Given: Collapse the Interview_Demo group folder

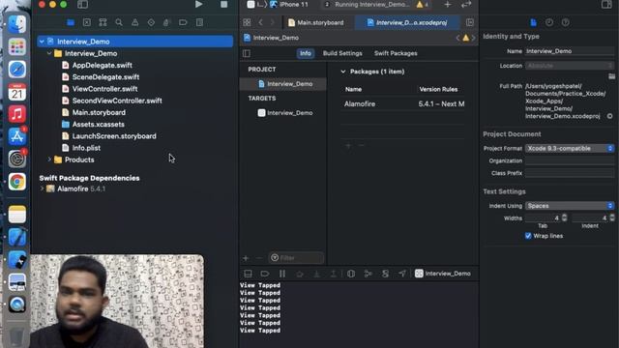Looking at the screenshot, I should pos(49,53).
